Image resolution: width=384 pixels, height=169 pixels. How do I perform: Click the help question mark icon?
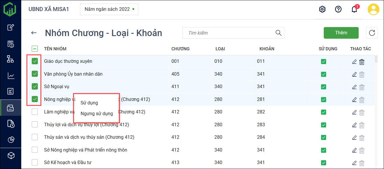coord(338,9)
